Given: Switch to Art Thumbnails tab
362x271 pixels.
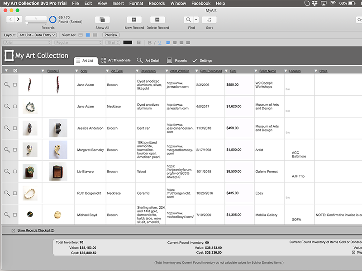Looking at the screenshot, I should tap(116, 61).
